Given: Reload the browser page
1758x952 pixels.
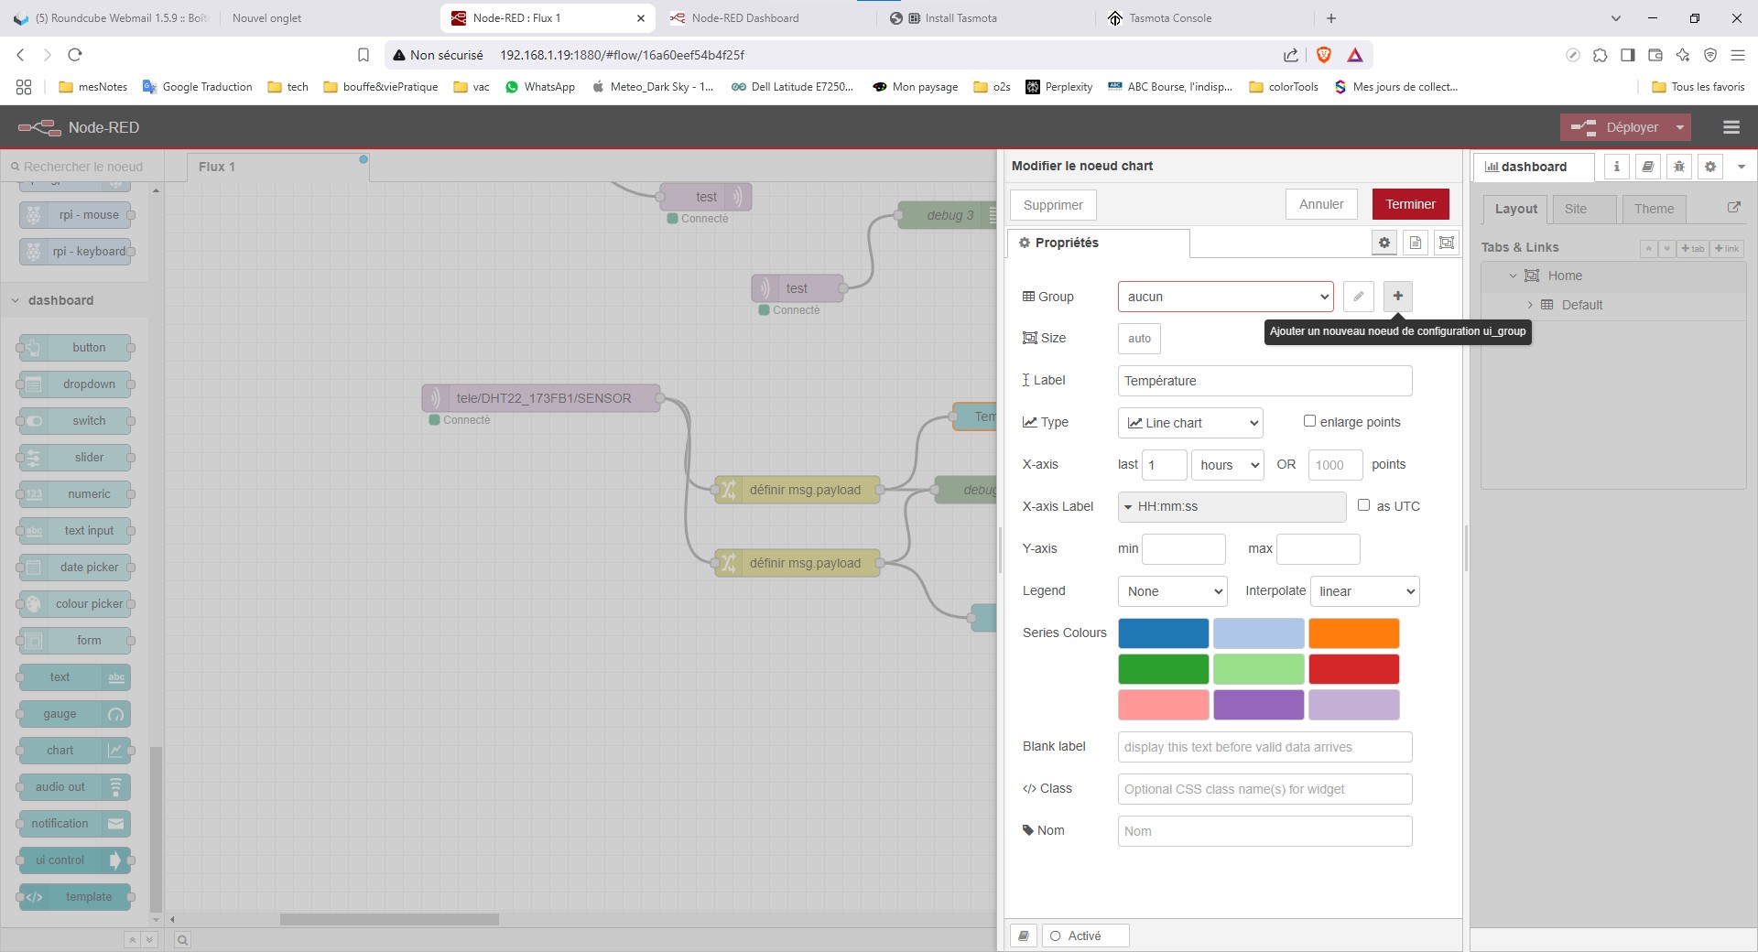Looking at the screenshot, I should click(x=75, y=55).
